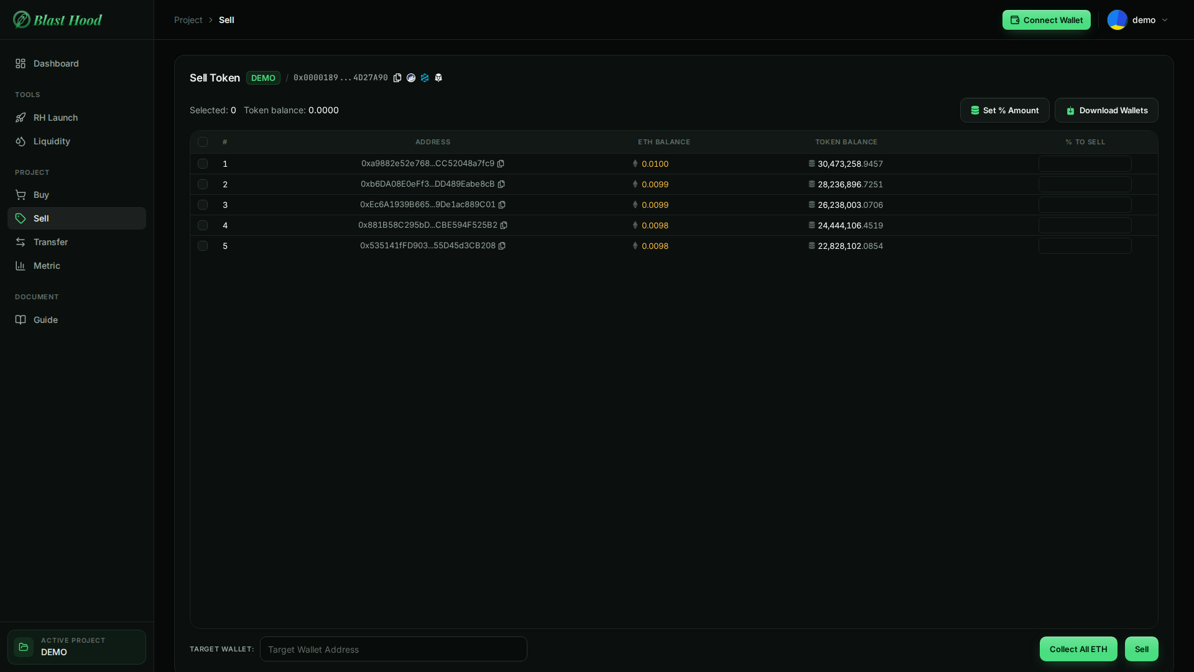This screenshot has height=672, width=1194.
Task: Copy the token contract address 0x0000189...4D27A90
Action: pyautogui.click(x=397, y=78)
